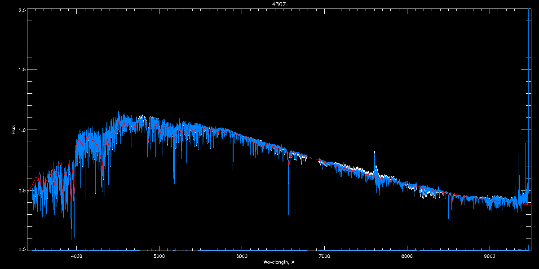Click the 0.5 flux tick label

pyautogui.click(x=22, y=190)
